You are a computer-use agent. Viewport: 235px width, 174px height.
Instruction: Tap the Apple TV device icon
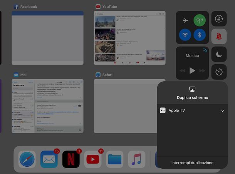coord(163,110)
